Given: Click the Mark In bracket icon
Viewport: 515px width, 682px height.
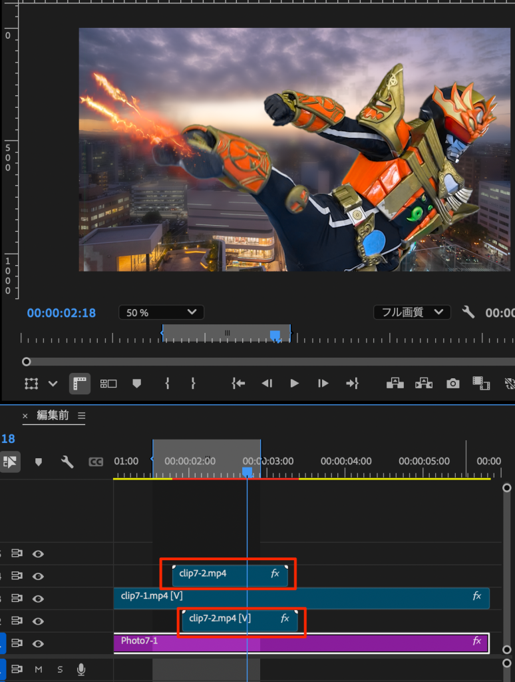Looking at the screenshot, I should pos(167,383).
